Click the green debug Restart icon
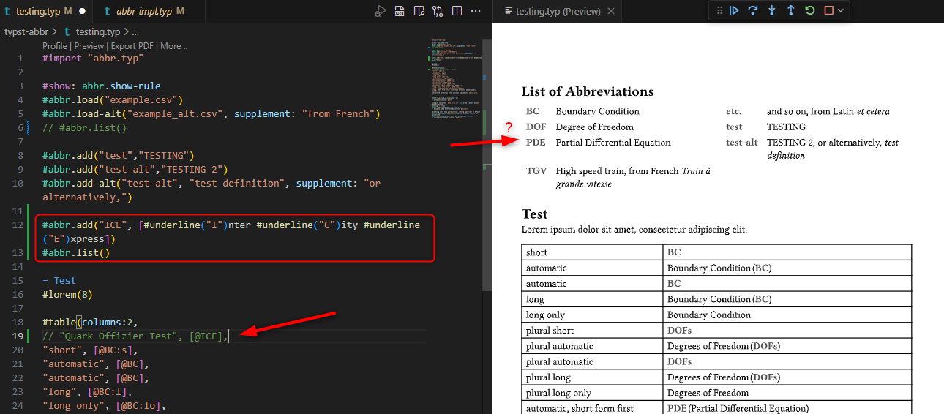 pos(810,10)
